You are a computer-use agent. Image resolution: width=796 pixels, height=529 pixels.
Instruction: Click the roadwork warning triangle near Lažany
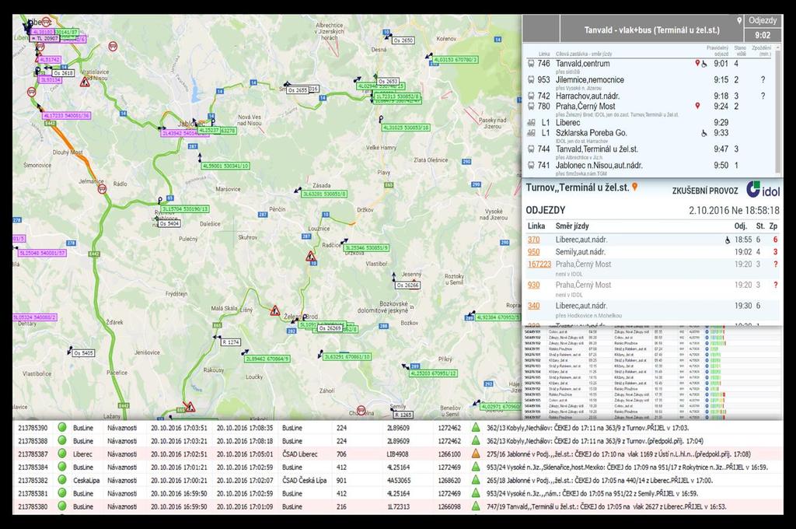point(190,407)
